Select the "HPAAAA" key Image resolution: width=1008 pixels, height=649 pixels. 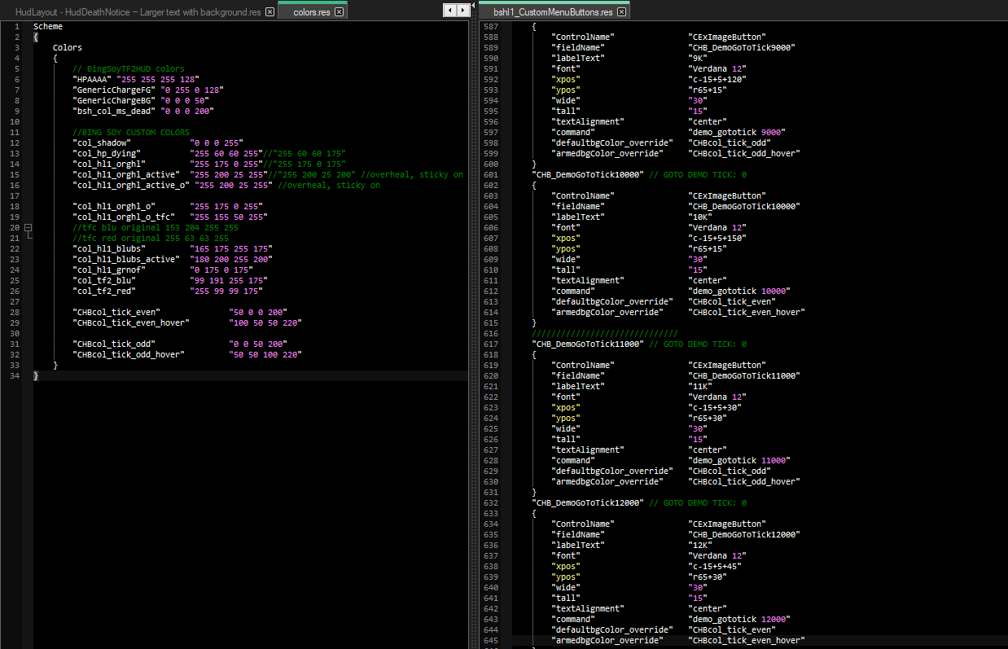pos(92,80)
